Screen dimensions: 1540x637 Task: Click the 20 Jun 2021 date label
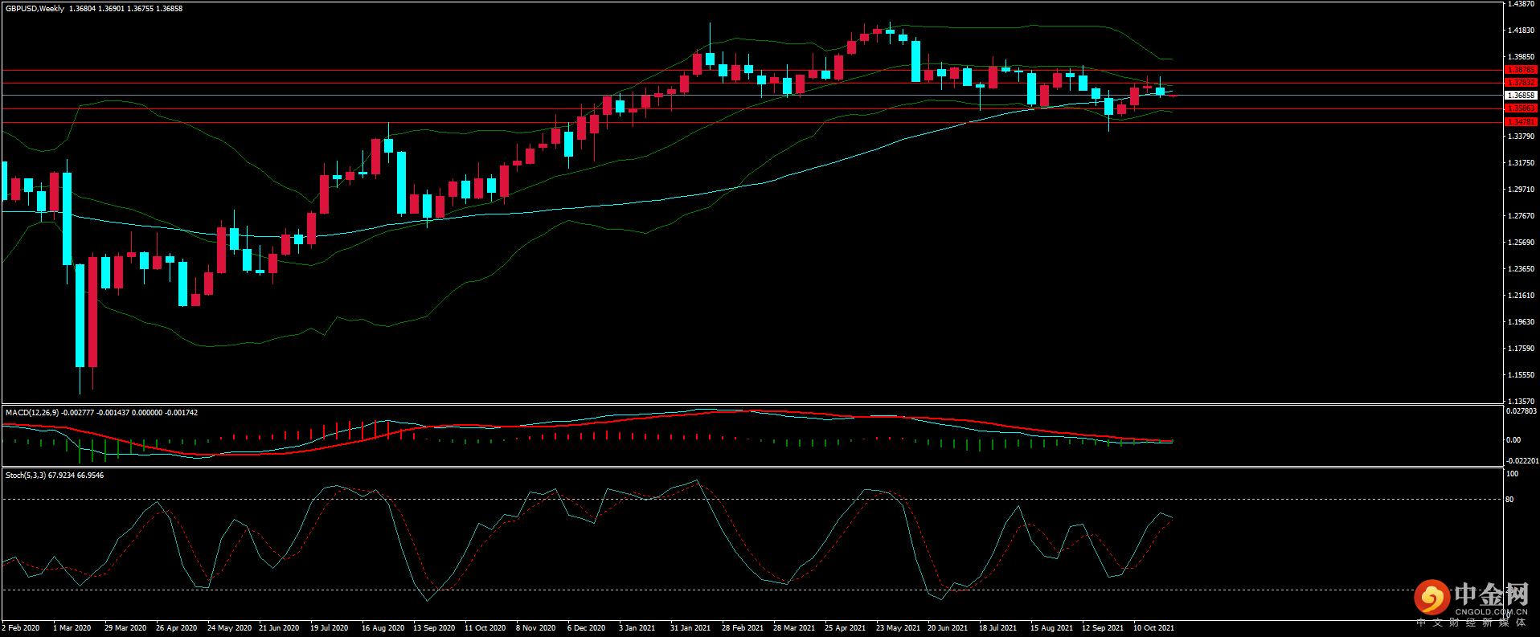click(948, 628)
